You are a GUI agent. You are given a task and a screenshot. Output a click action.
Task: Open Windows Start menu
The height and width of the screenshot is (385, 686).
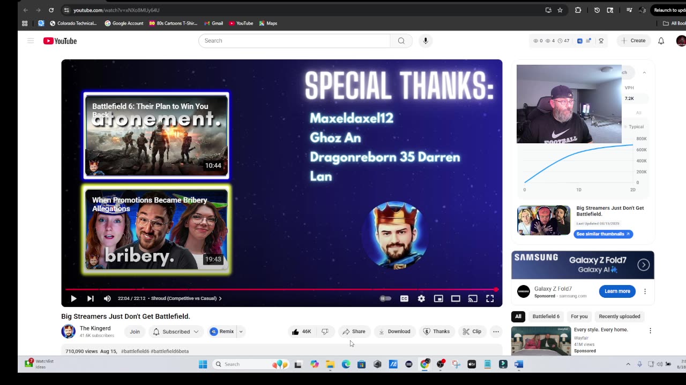click(x=203, y=364)
